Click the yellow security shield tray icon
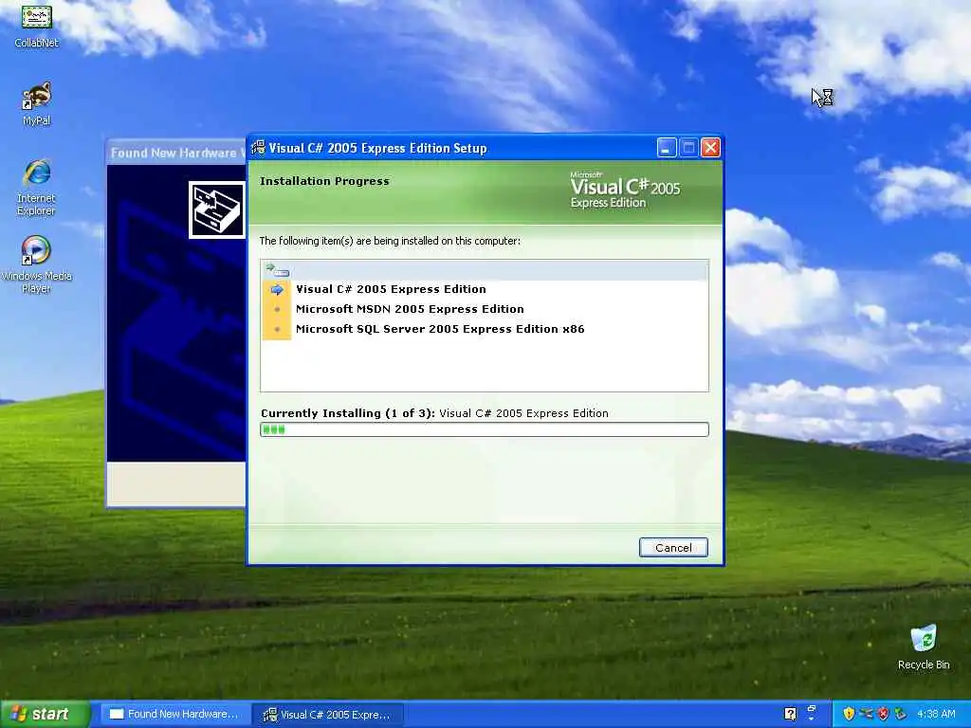The image size is (971, 728). (x=849, y=714)
